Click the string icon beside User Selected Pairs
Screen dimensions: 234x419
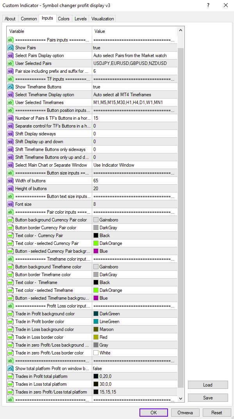(x=11, y=63)
